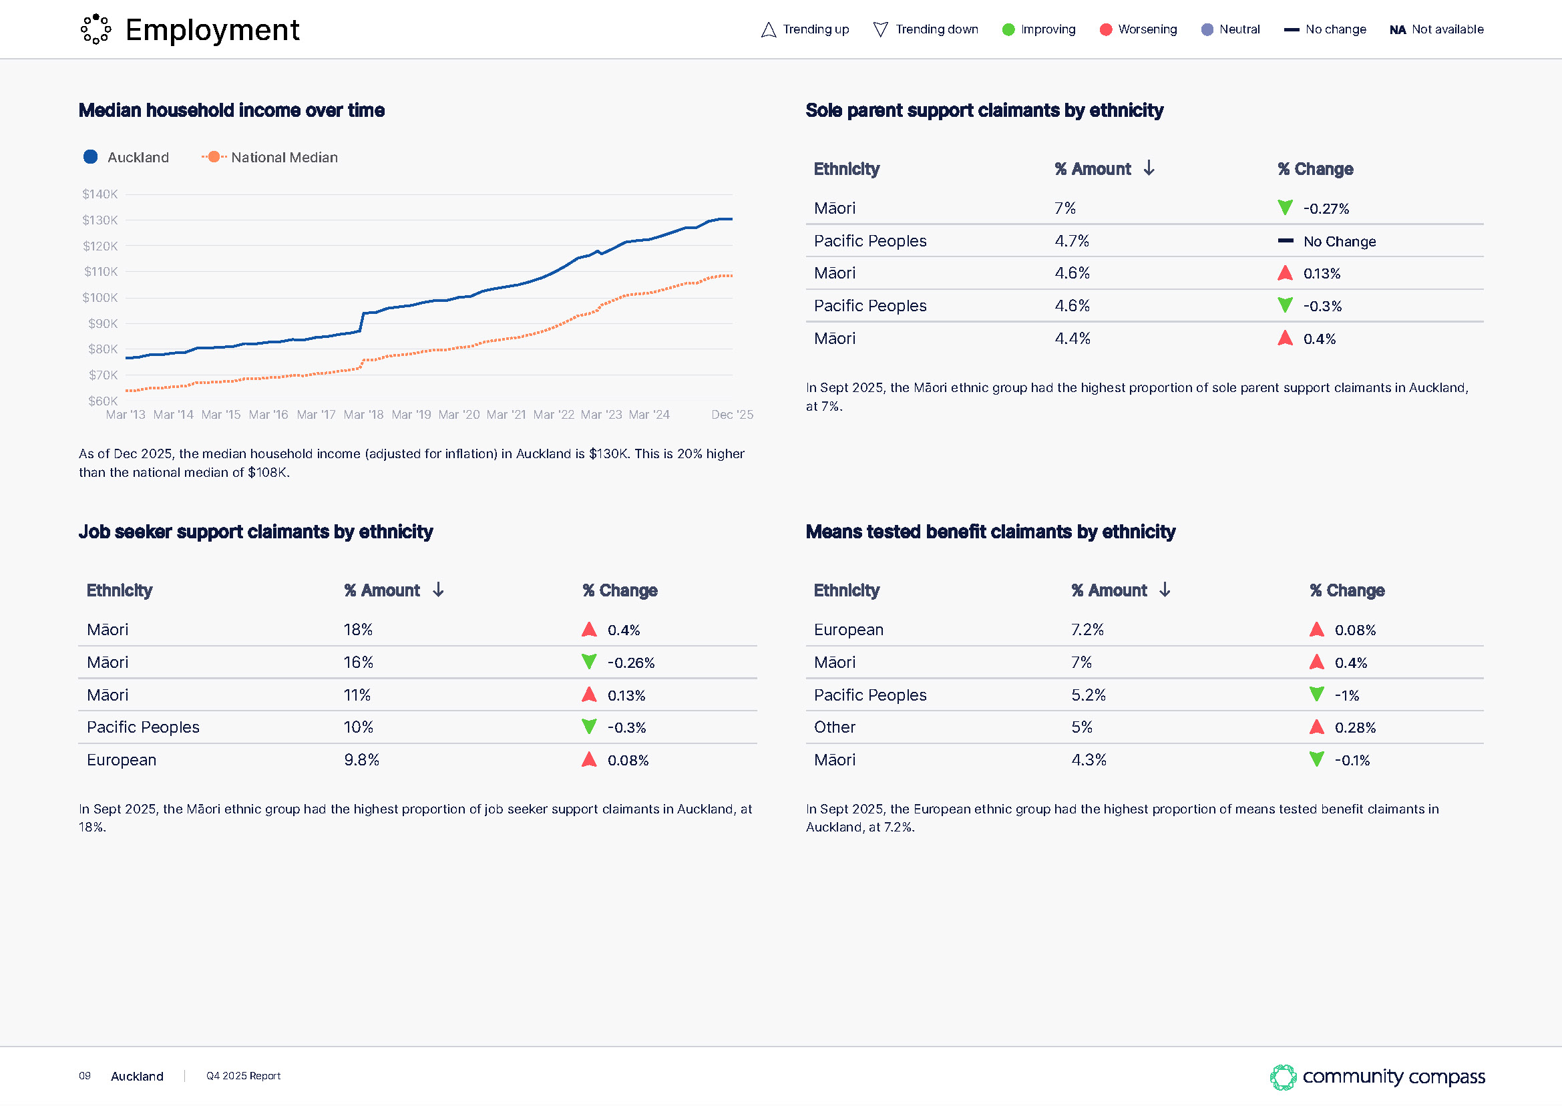The width and height of the screenshot is (1562, 1106).
Task: Click the community compass wordmark text
Action: click(1393, 1077)
